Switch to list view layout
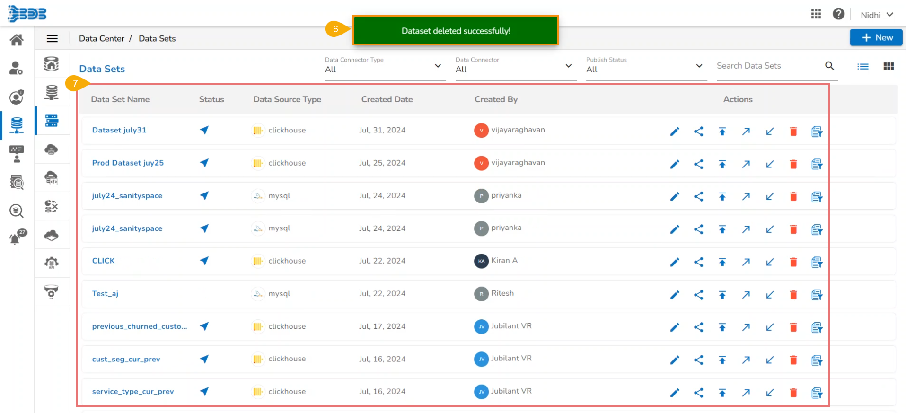Viewport: 906px width, 413px height. 863,67
